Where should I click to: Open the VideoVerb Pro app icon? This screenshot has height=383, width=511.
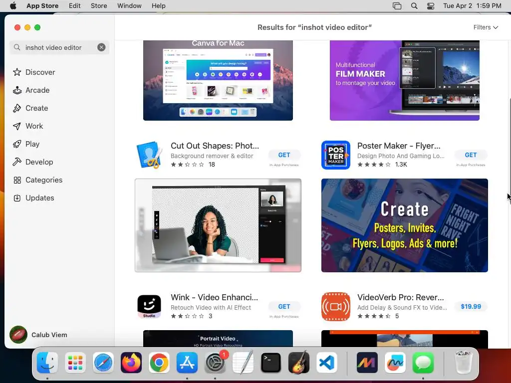click(336, 307)
